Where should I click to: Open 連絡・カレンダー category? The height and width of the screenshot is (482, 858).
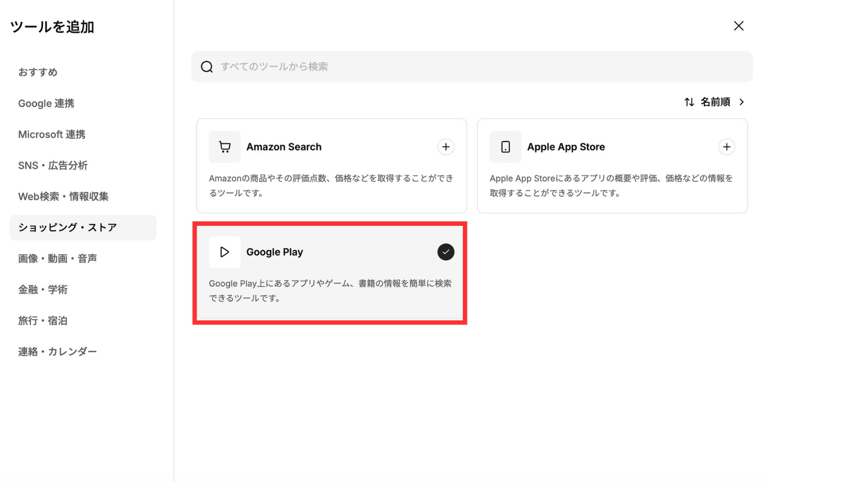pyautogui.click(x=57, y=352)
